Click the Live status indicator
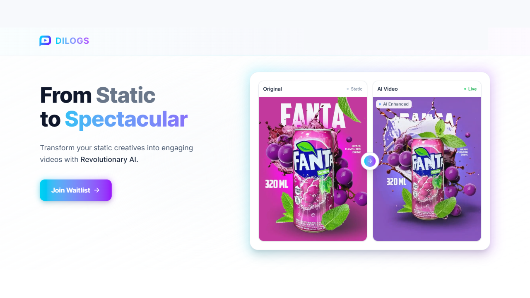This screenshot has width=530, height=298. click(470, 89)
